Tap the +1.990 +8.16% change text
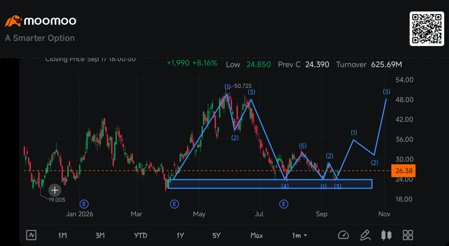 pyautogui.click(x=192, y=63)
